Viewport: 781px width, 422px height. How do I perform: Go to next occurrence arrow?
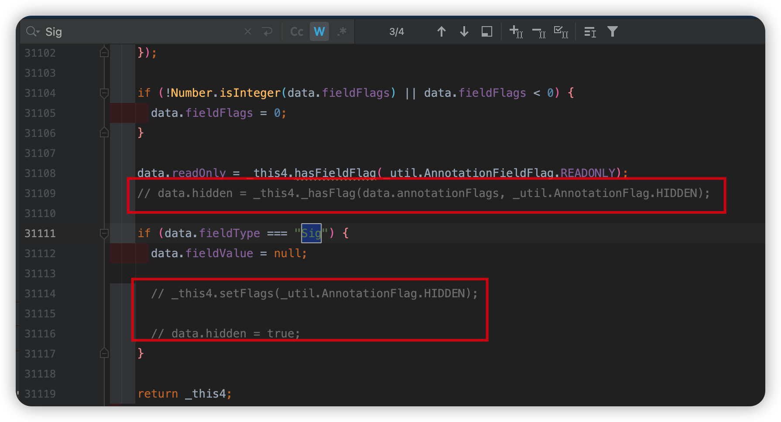[464, 31]
